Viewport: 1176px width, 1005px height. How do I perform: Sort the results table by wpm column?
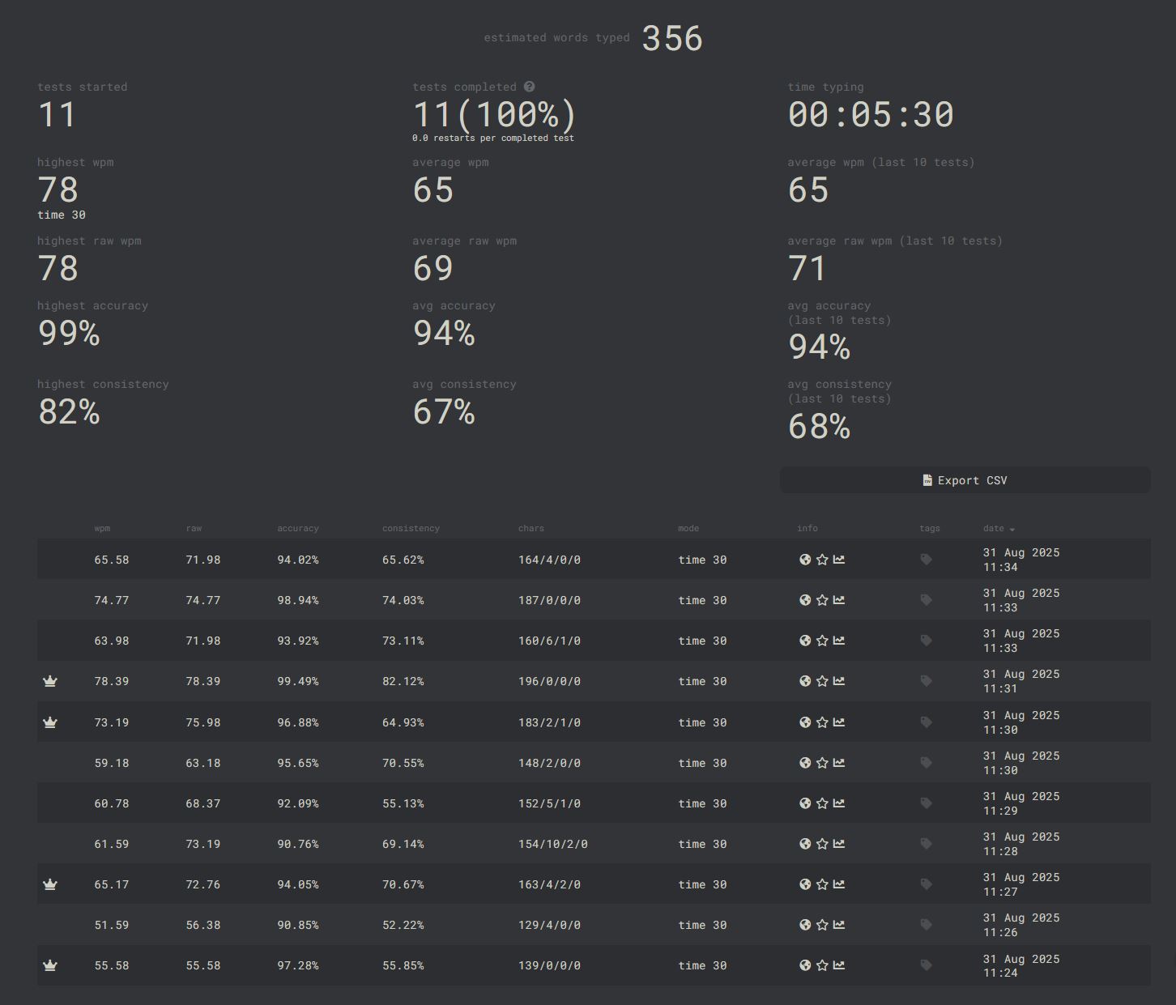102,529
